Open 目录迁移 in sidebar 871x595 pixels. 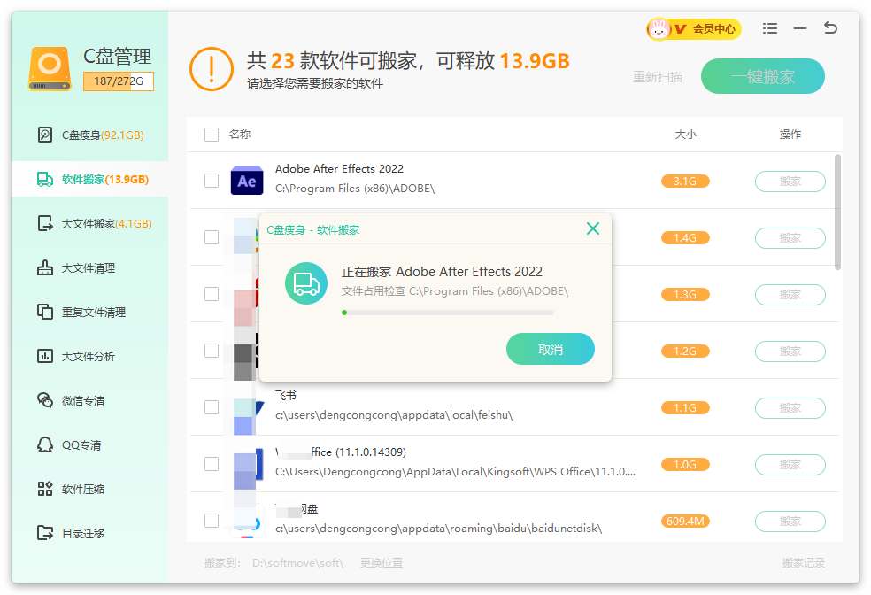[x=90, y=533]
